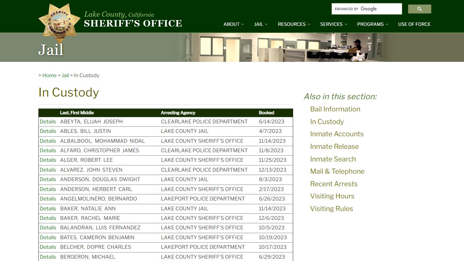The width and height of the screenshot is (464, 261).
Task: Open the Inmate Accounts page
Action: click(337, 134)
